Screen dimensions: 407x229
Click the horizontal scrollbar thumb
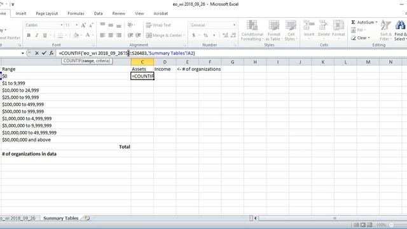coord(335,218)
